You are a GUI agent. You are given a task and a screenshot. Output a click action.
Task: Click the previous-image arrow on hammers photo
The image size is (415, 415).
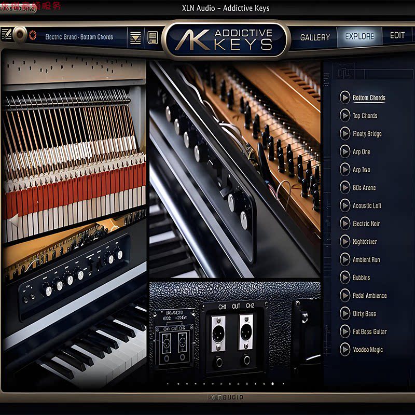13,220
